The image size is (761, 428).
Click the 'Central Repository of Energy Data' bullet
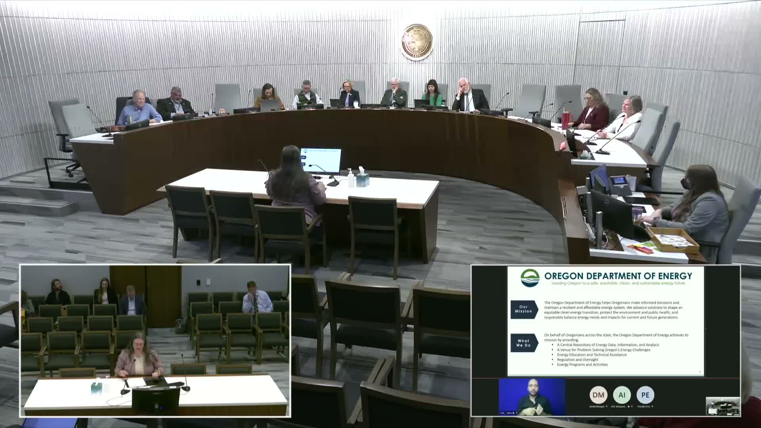click(x=608, y=345)
